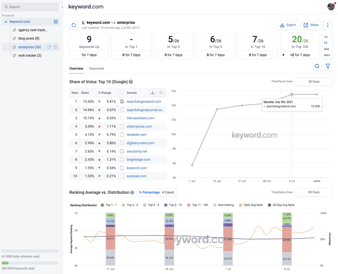Uncheck the searchengineland.com checkbox
Screen dimensions: 338x274
tap(122, 101)
